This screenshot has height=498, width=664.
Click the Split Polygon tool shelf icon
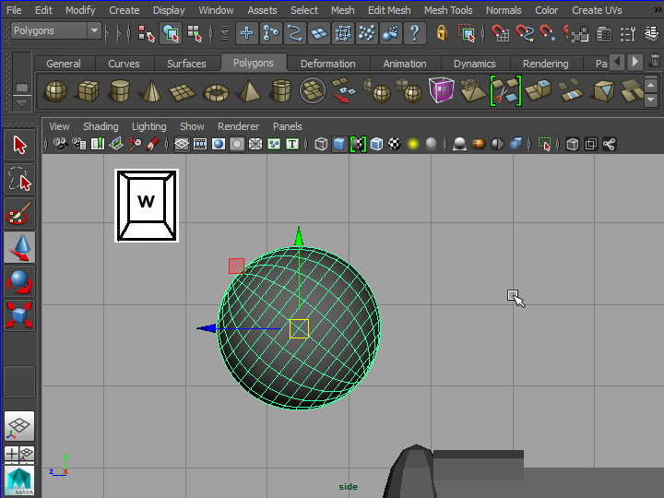505,91
